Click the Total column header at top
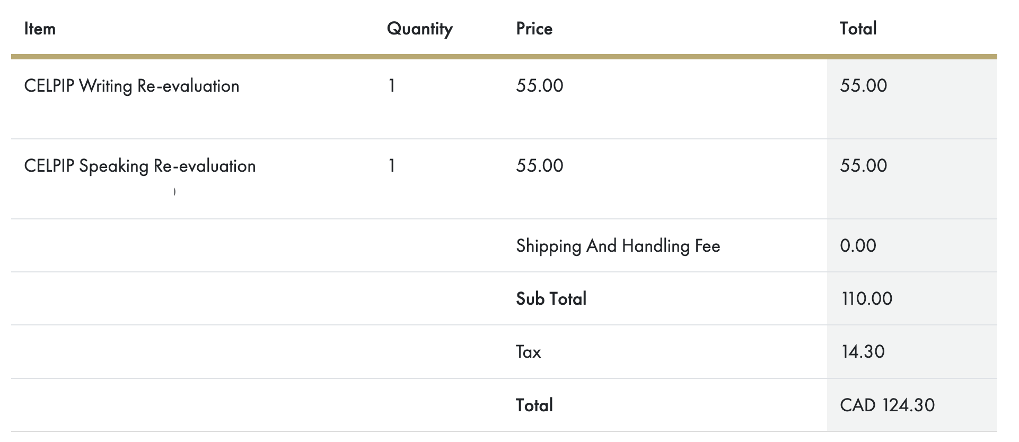Viewport: 1019px width, 442px height. [858, 29]
